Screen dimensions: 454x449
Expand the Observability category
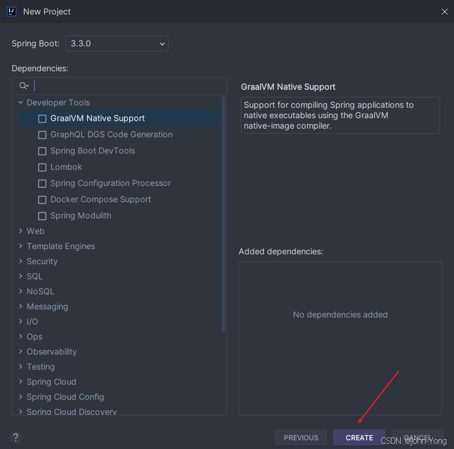21,351
